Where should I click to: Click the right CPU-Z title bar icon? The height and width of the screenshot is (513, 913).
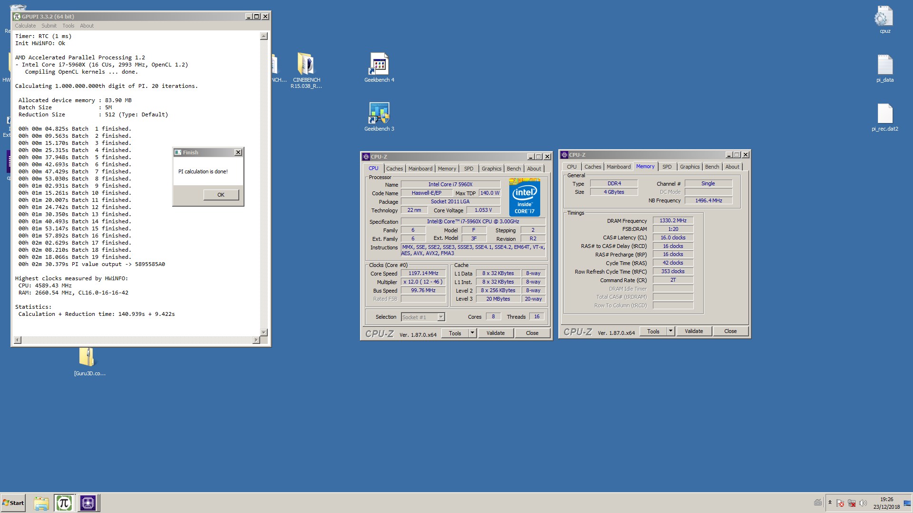[x=564, y=155]
